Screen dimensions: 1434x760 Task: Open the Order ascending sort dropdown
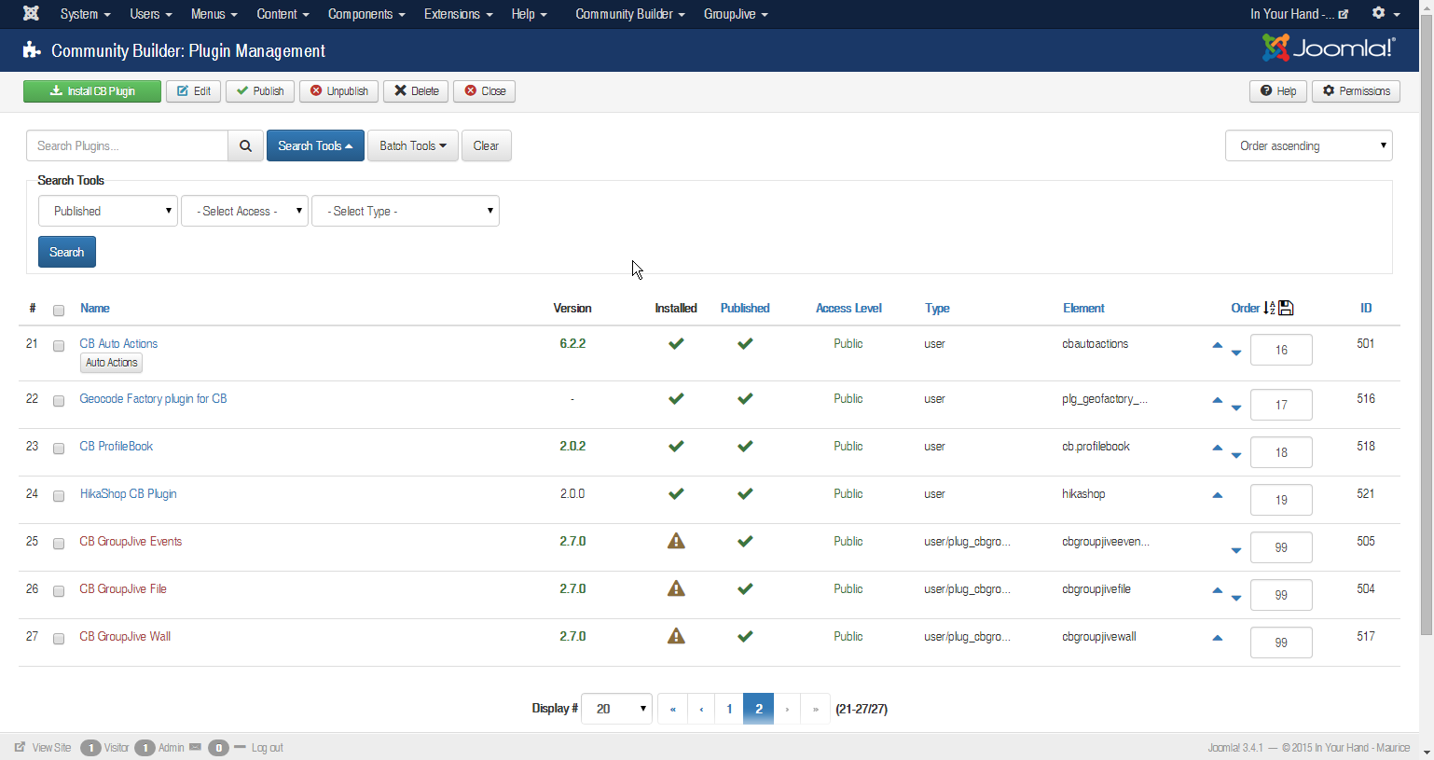click(1308, 145)
